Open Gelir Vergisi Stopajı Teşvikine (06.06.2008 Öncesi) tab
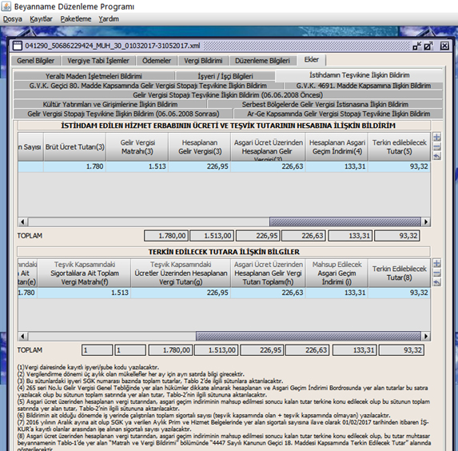 [x=228, y=95]
